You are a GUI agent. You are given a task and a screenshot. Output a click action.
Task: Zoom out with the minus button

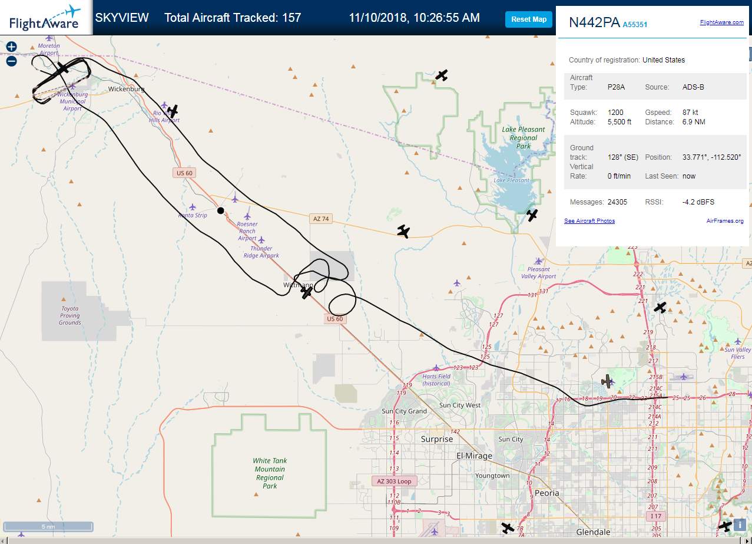pos(11,61)
